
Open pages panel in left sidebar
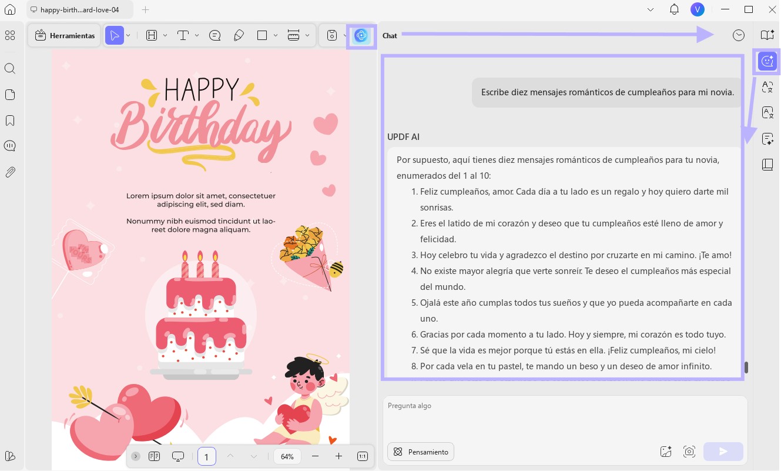[9, 95]
